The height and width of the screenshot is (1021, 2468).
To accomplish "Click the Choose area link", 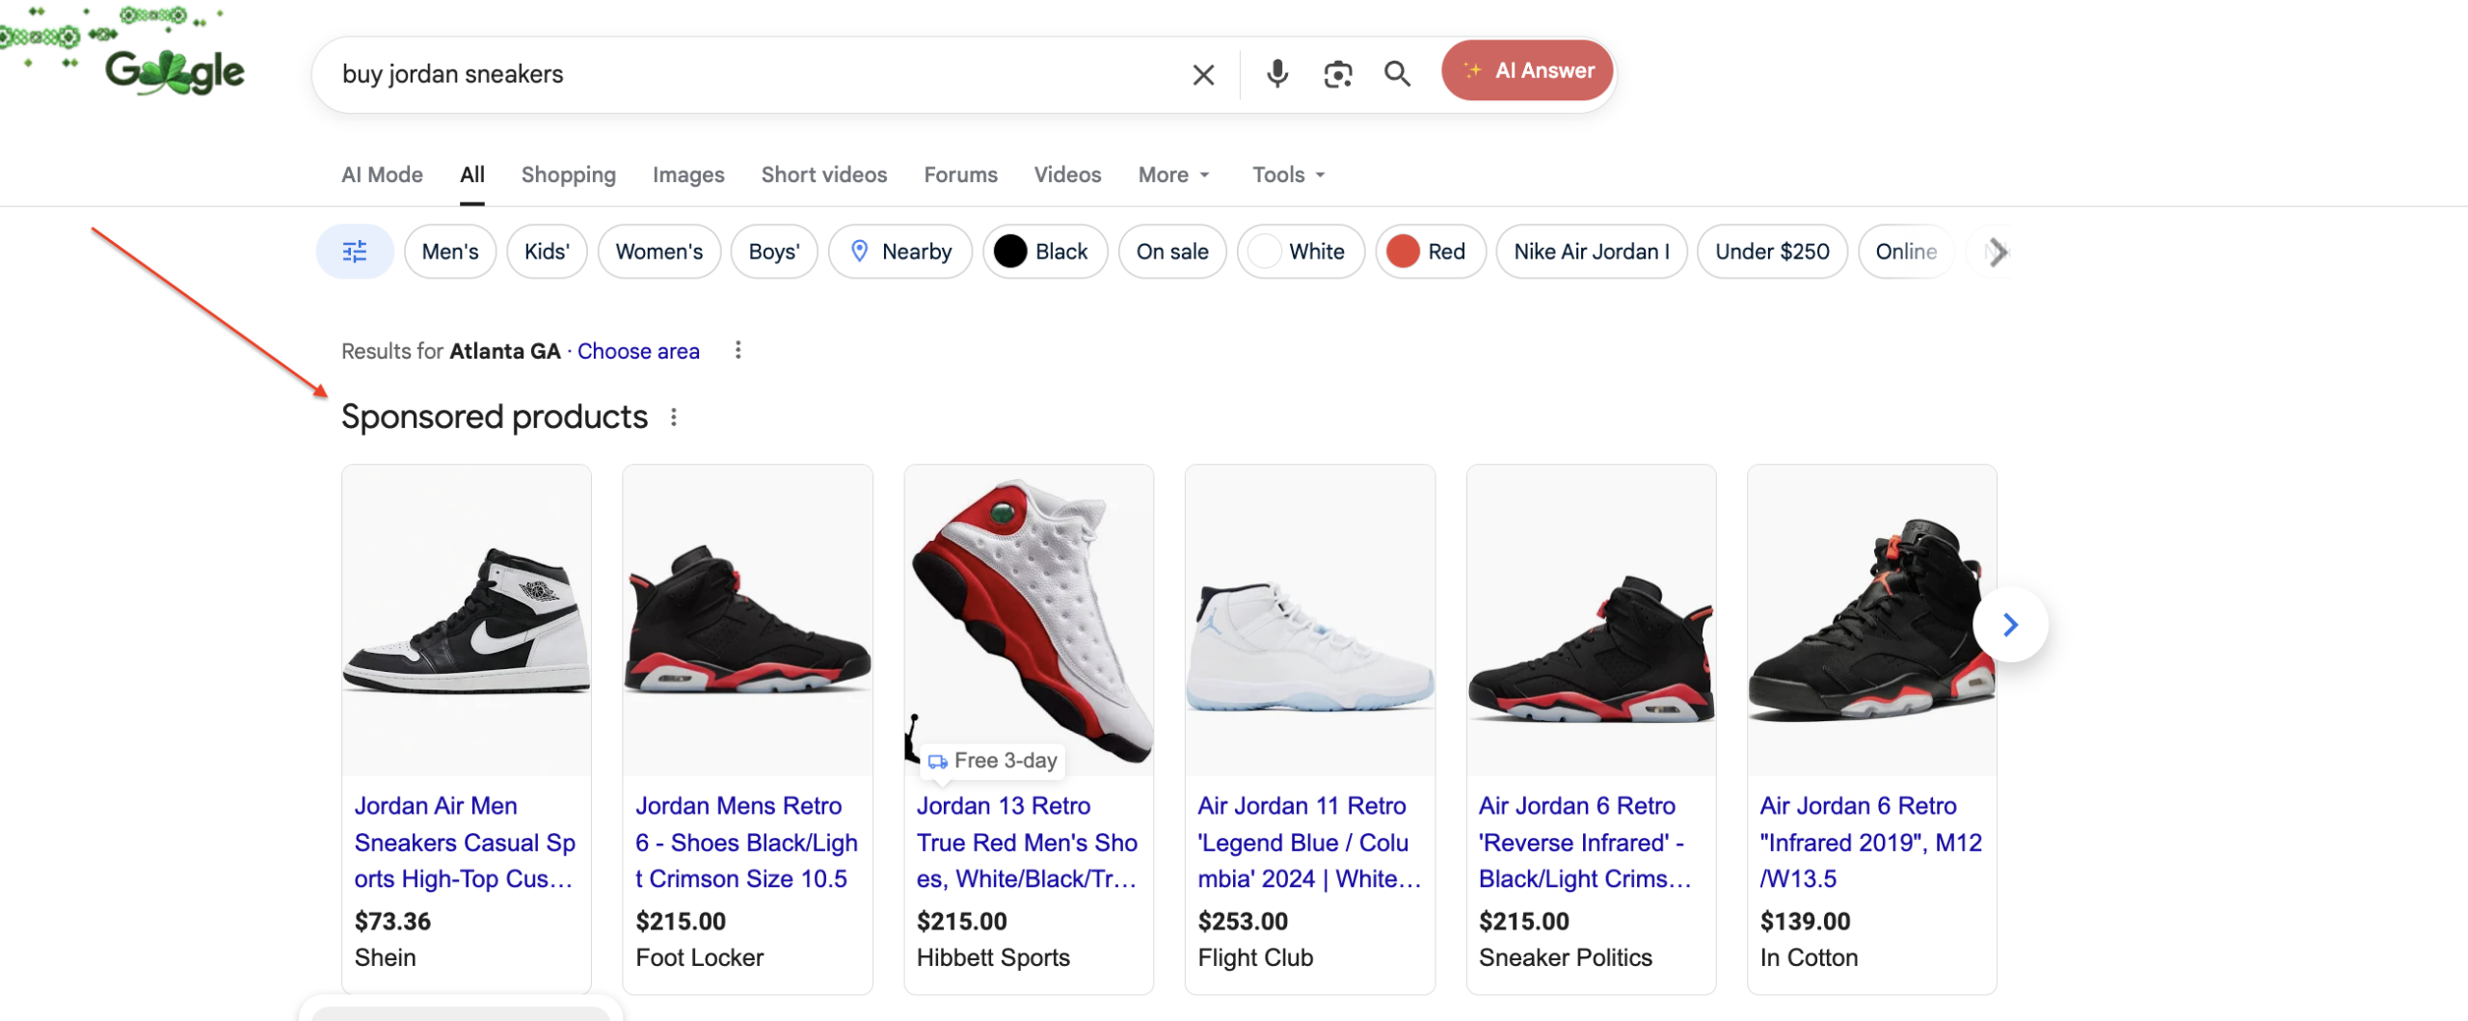I will tap(638, 350).
